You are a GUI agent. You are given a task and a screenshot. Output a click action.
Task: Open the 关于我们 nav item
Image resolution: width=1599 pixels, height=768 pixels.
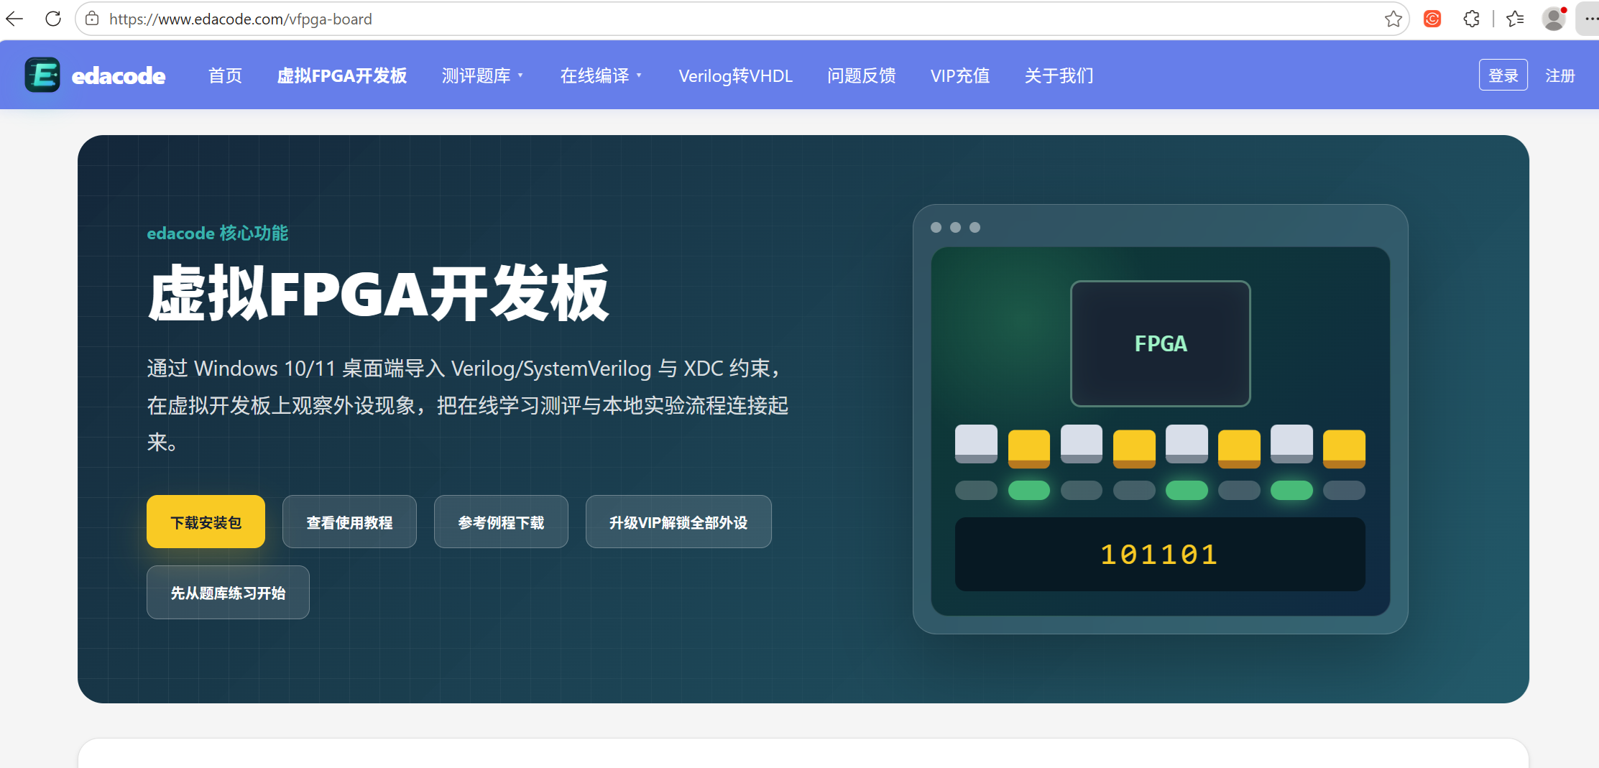tap(1059, 75)
